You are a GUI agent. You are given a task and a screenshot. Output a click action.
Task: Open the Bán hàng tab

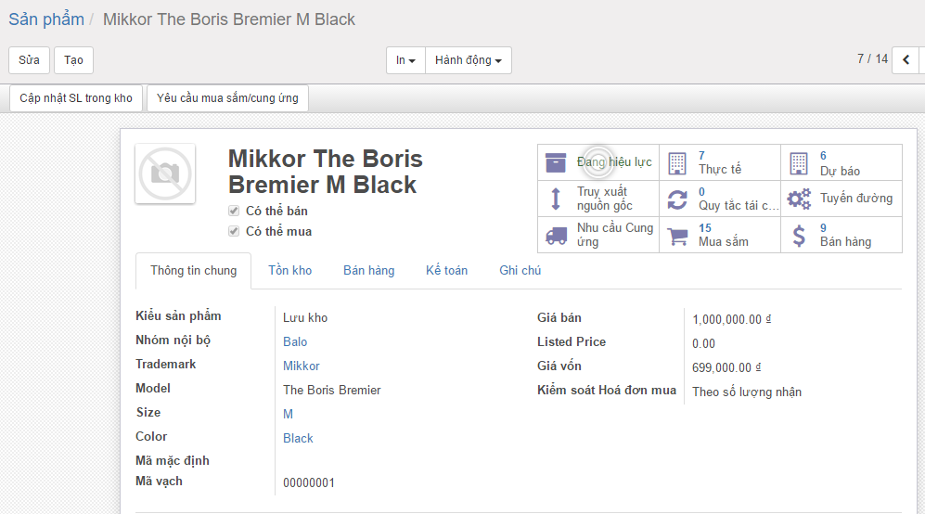[368, 270]
